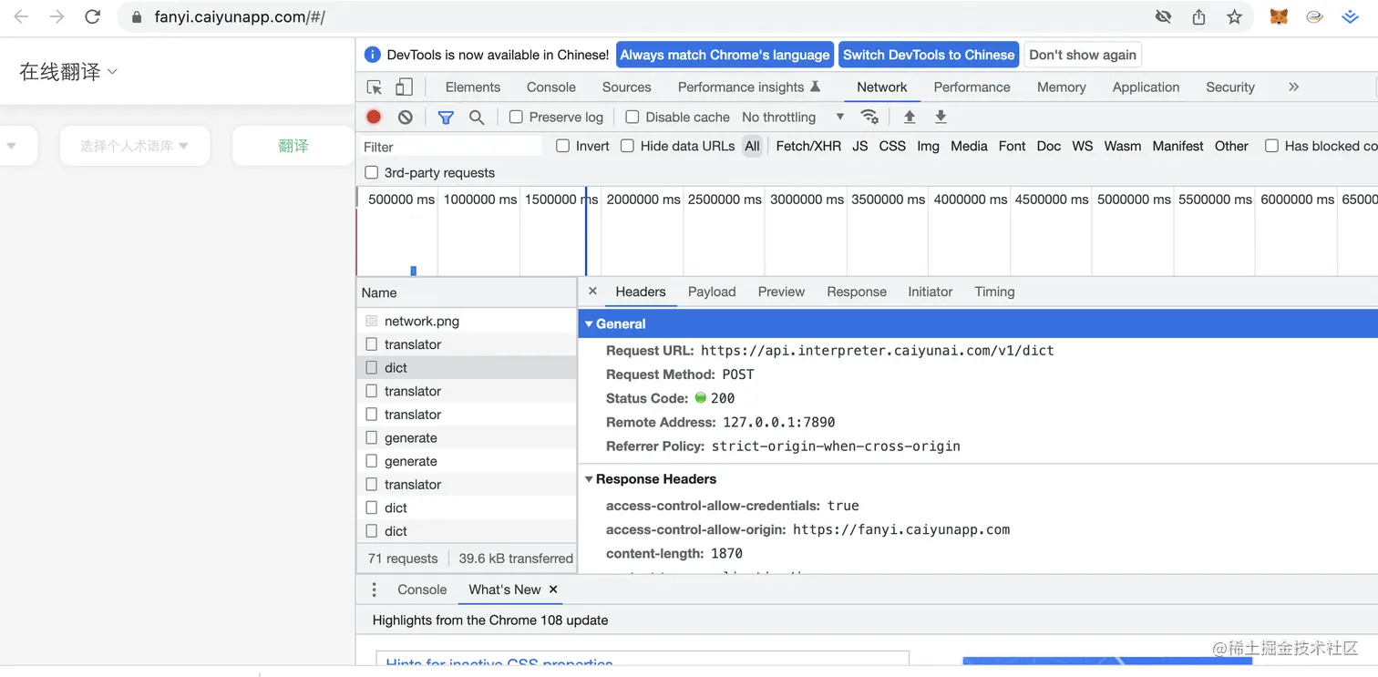Click the inspect element picker icon

click(374, 87)
